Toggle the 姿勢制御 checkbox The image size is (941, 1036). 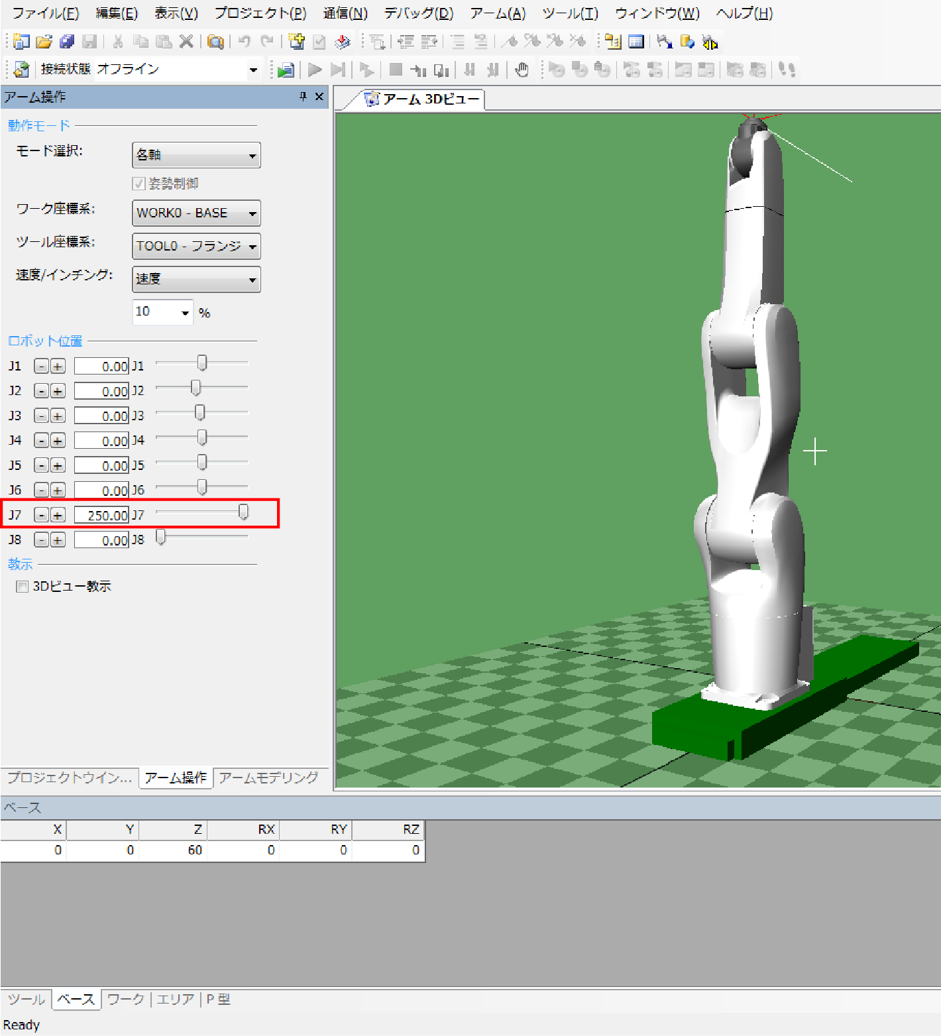(x=139, y=184)
